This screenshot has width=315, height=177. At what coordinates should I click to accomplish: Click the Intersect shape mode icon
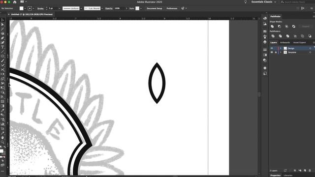[286, 27]
